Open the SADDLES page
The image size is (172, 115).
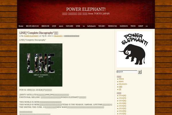[124, 26]
